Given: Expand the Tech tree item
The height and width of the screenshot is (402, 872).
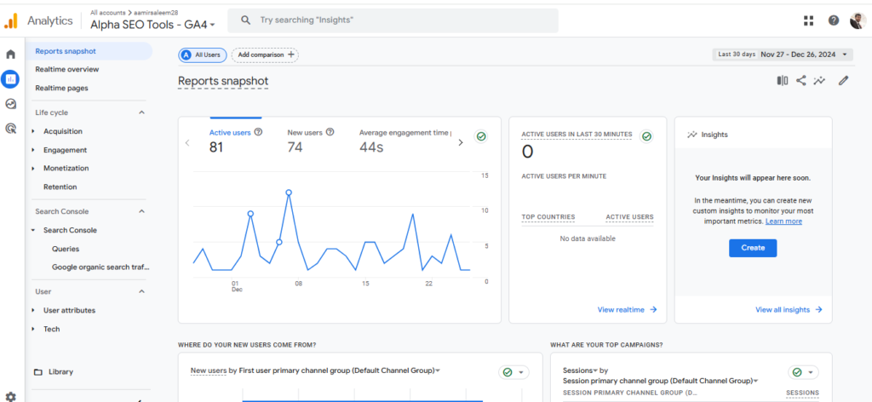Looking at the screenshot, I should pos(33,329).
